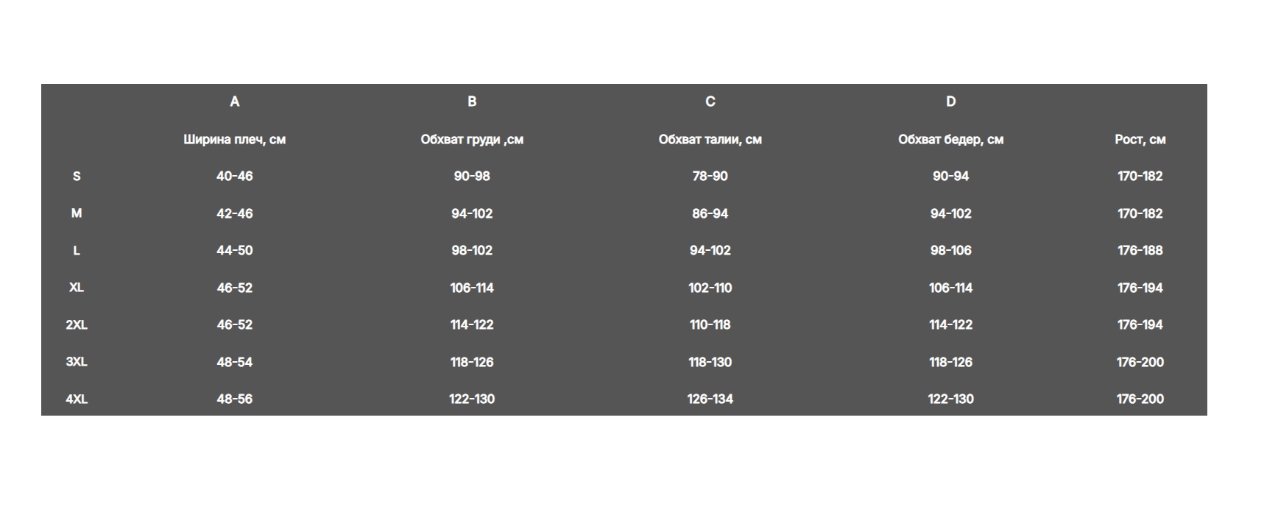Select shoulder width cell '48-54'

click(x=234, y=362)
